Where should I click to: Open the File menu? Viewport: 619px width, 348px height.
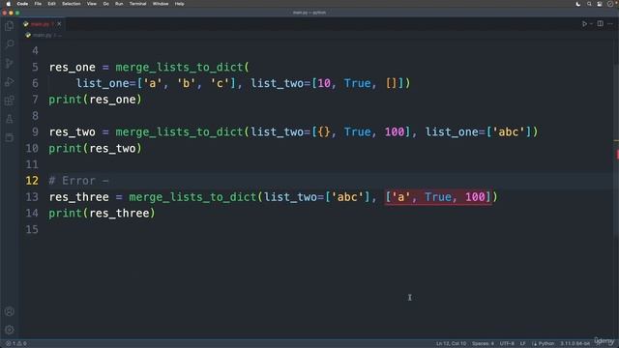38,4
